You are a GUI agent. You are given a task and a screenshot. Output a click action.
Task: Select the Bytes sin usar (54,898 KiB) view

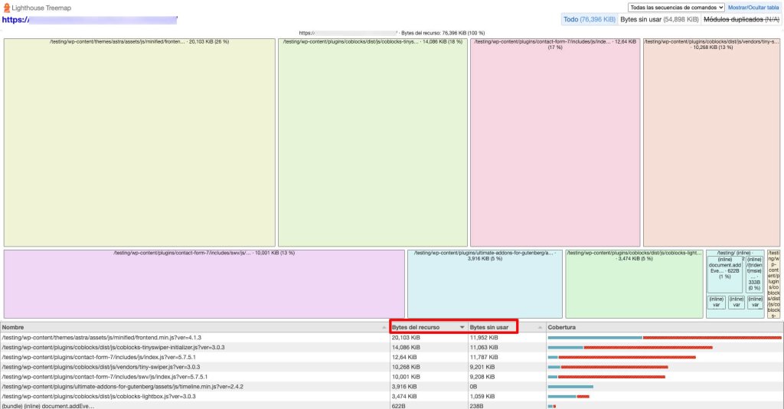pyautogui.click(x=659, y=19)
